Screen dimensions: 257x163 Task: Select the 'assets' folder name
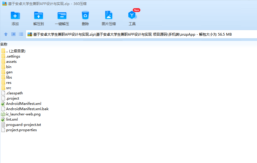pyautogui.click(x=11, y=62)
